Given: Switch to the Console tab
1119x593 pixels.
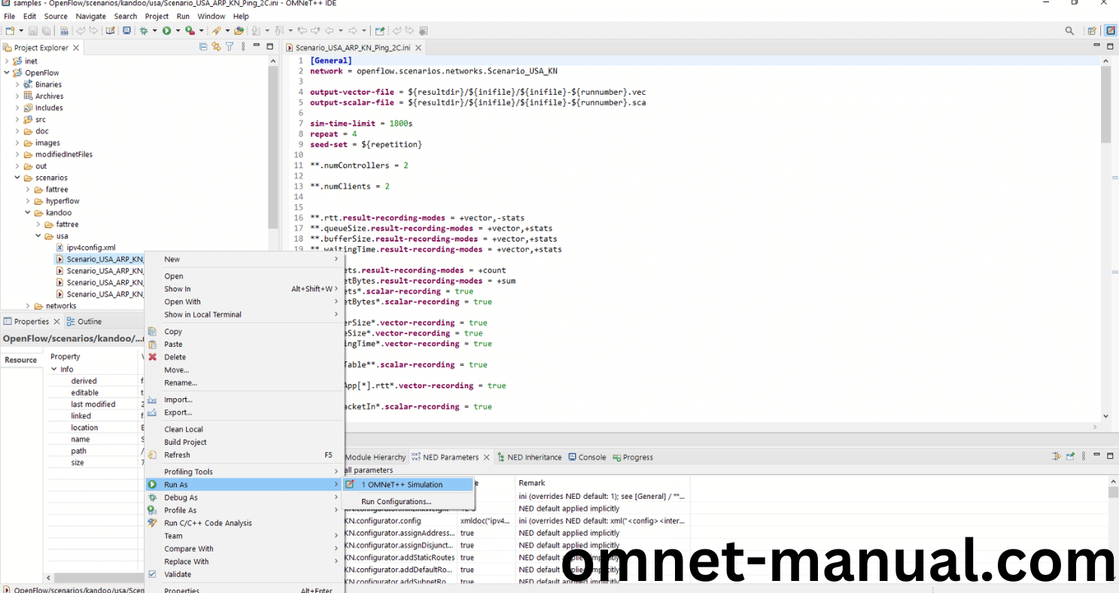Looking at the screenshot, I should (587, 457).
